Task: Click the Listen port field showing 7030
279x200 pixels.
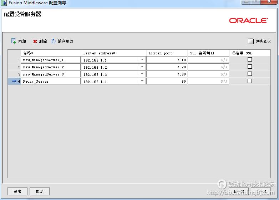Action: pos(167,74)
